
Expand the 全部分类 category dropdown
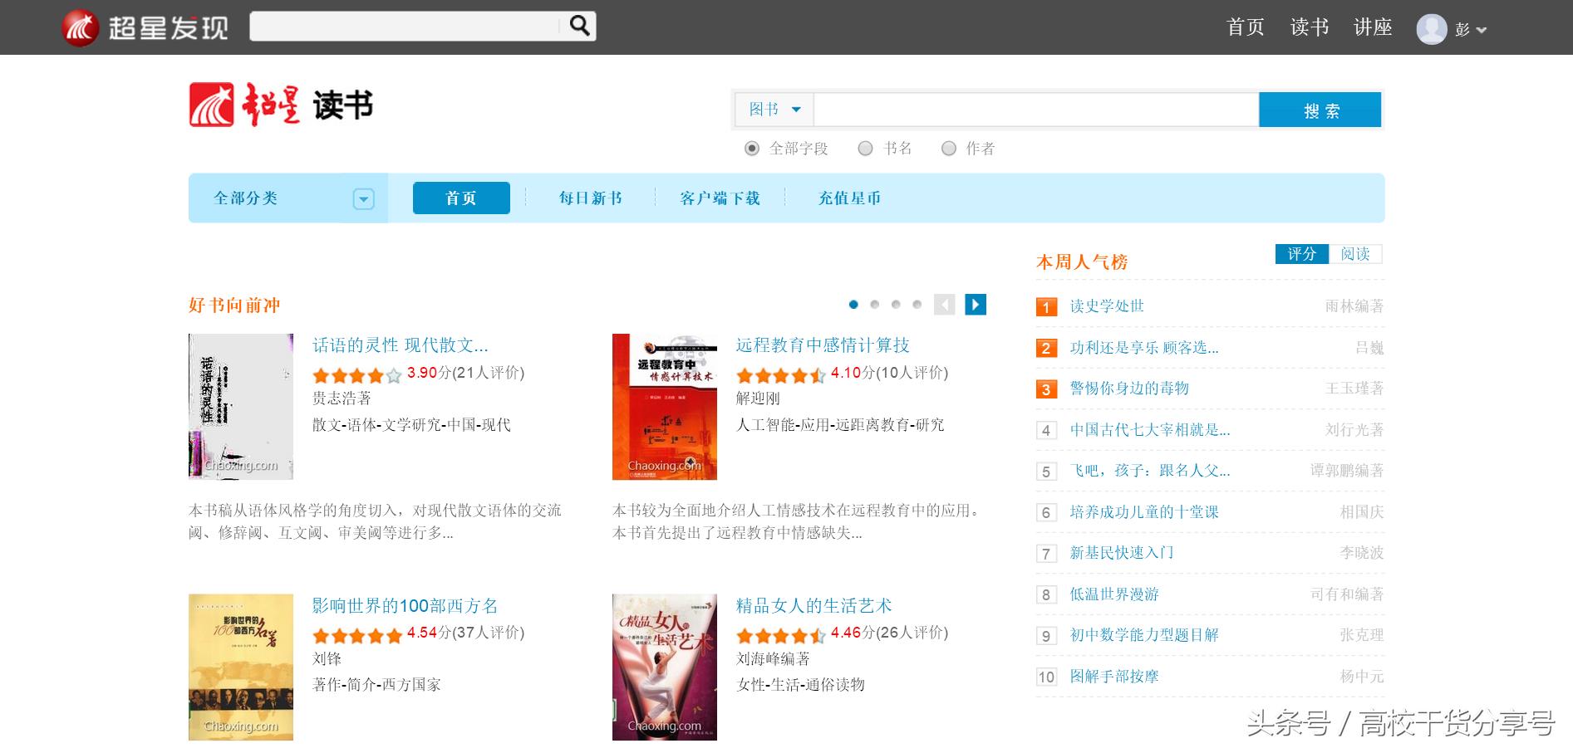[x=363, y=199]
